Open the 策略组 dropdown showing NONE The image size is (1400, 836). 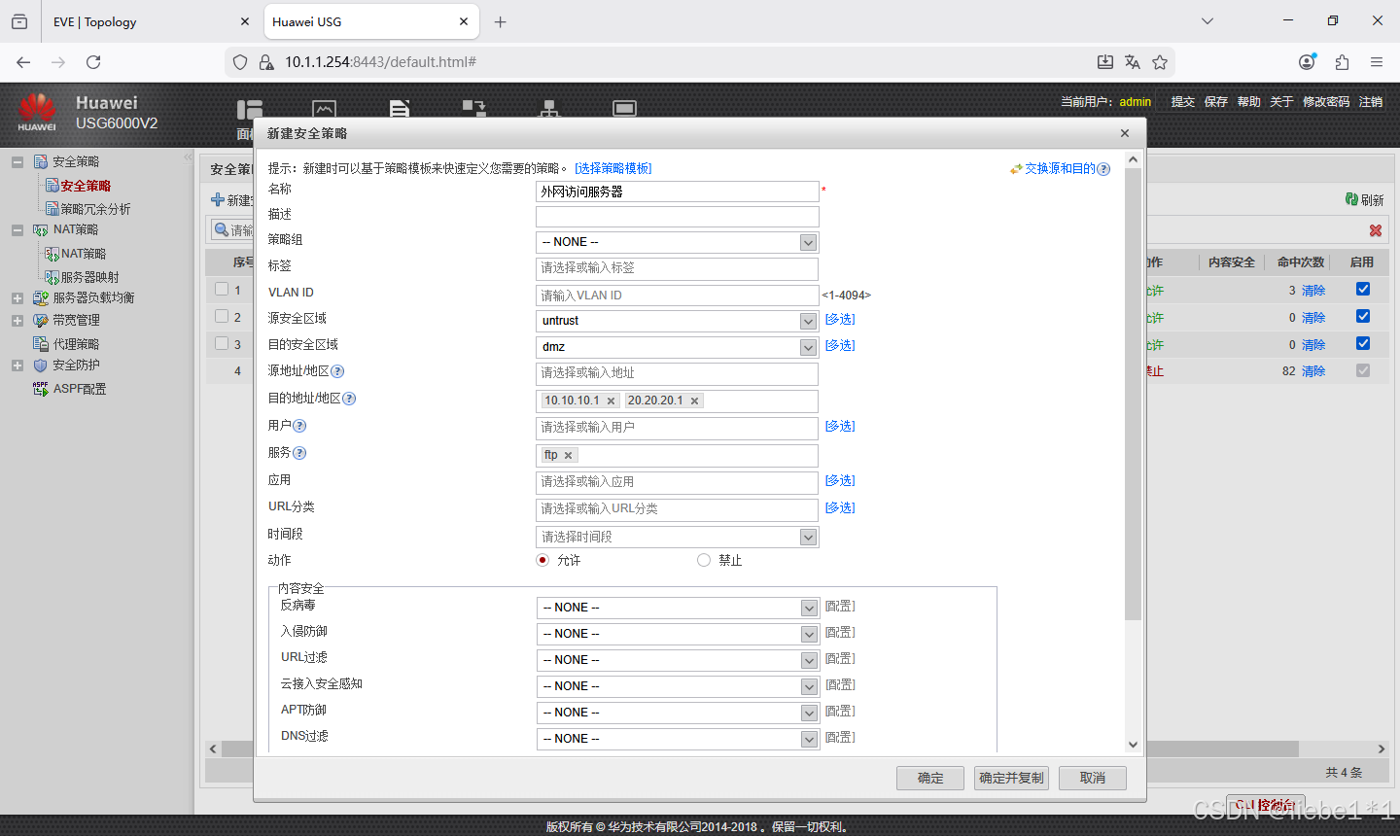(808, 241)
